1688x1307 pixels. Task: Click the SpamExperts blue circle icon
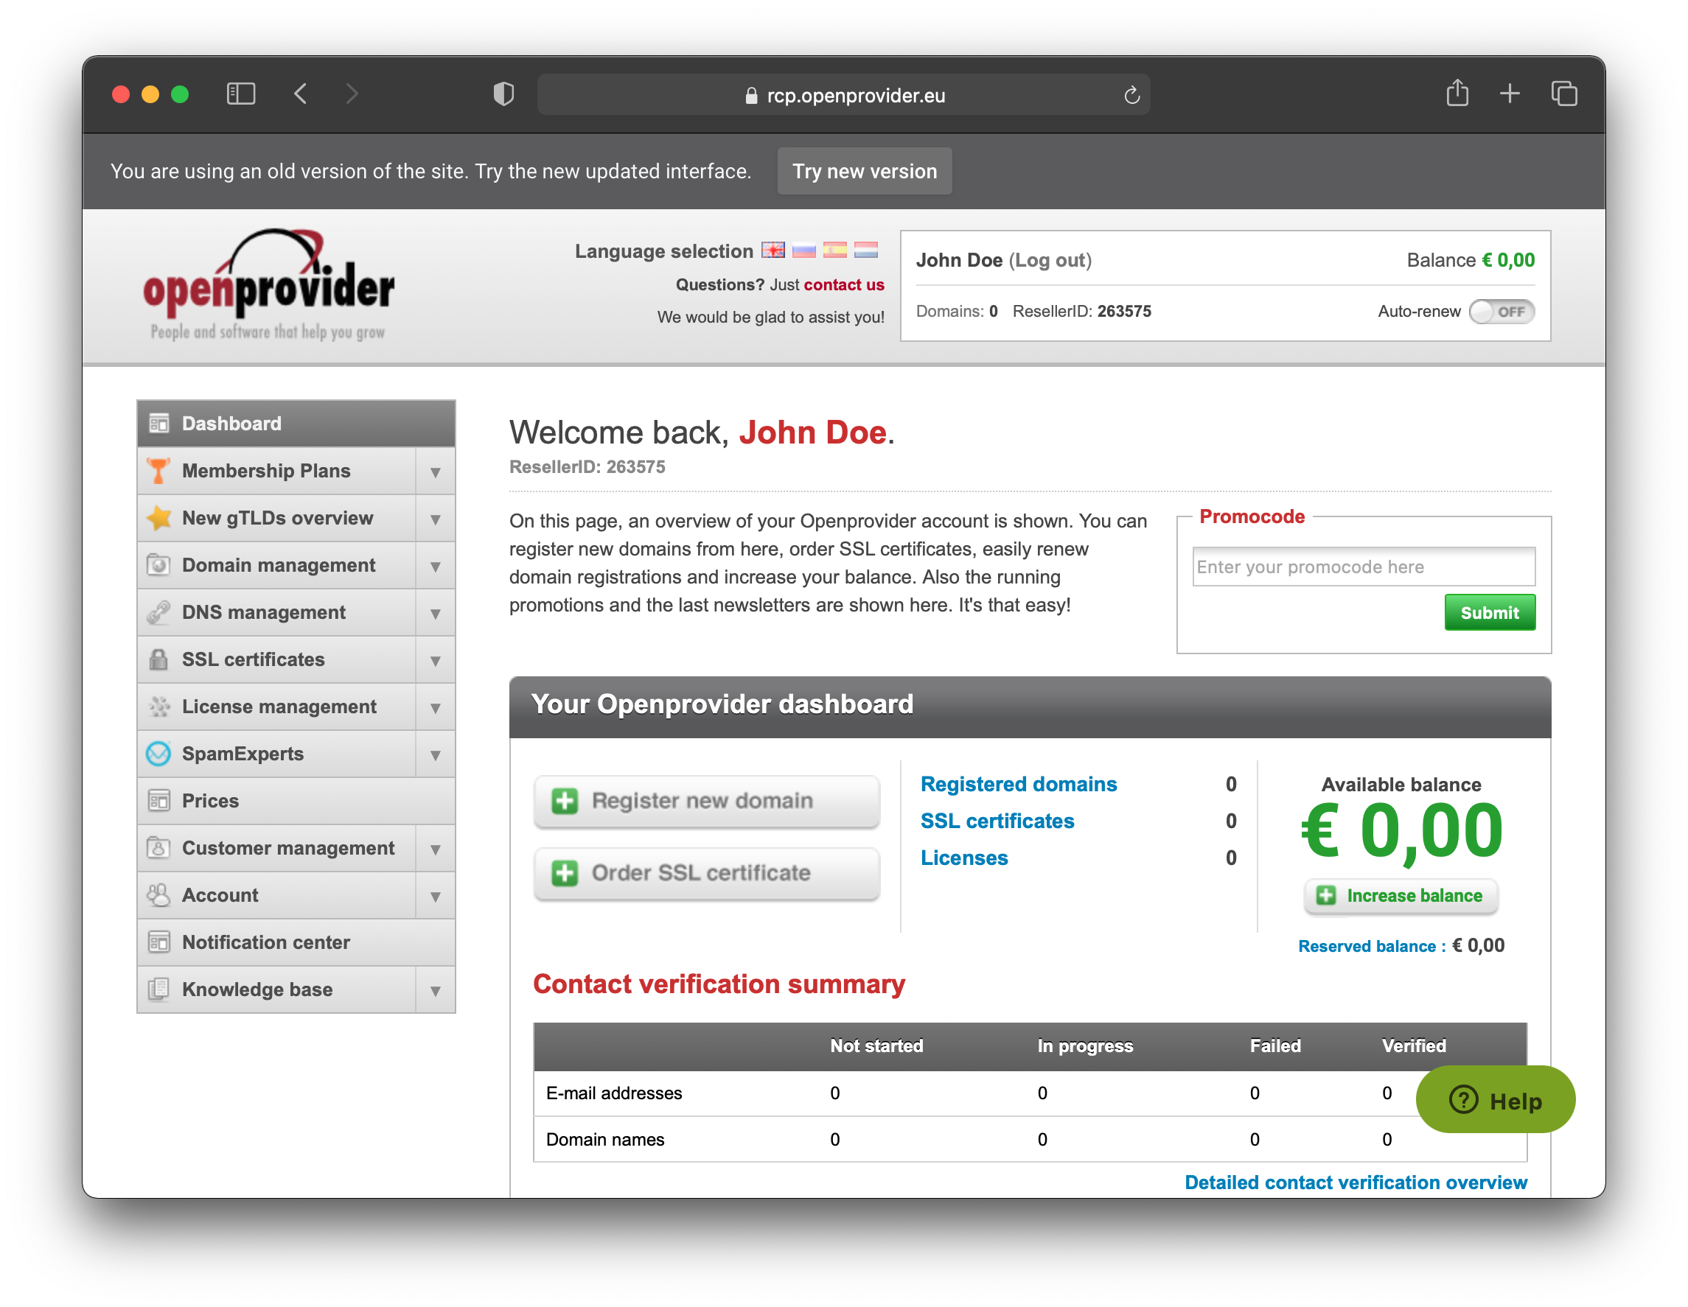click(x=158, y=753)
